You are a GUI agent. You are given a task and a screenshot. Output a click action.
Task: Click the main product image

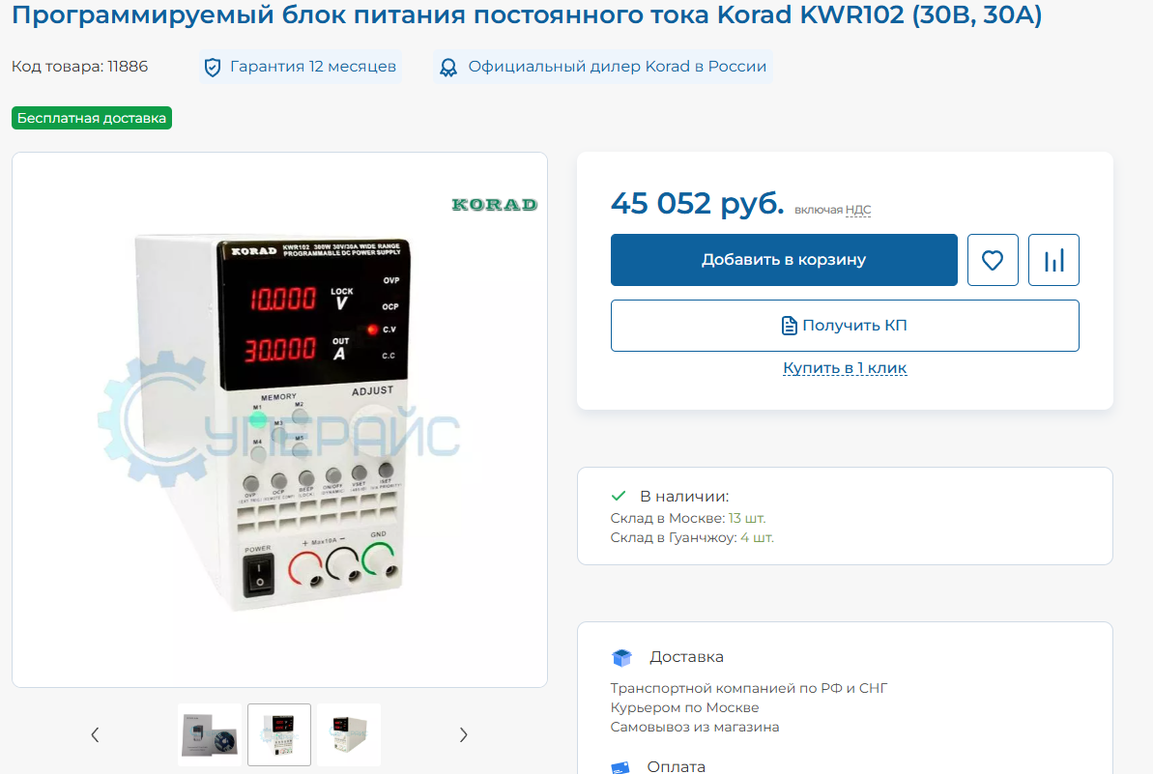click(279, 419)
